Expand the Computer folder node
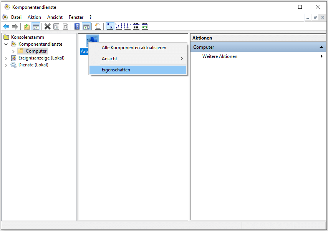Screen dimensions: 328x231 pos(13,51)
